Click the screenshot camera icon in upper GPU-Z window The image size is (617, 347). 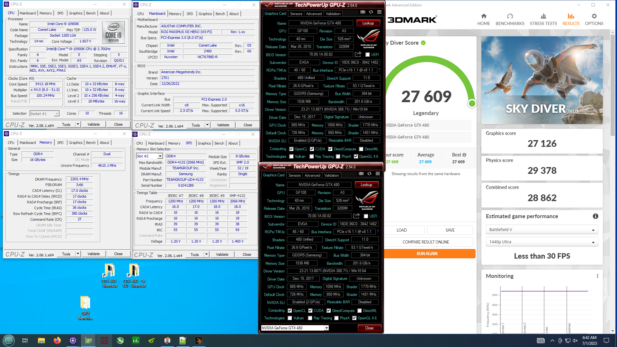pos(363,12)
